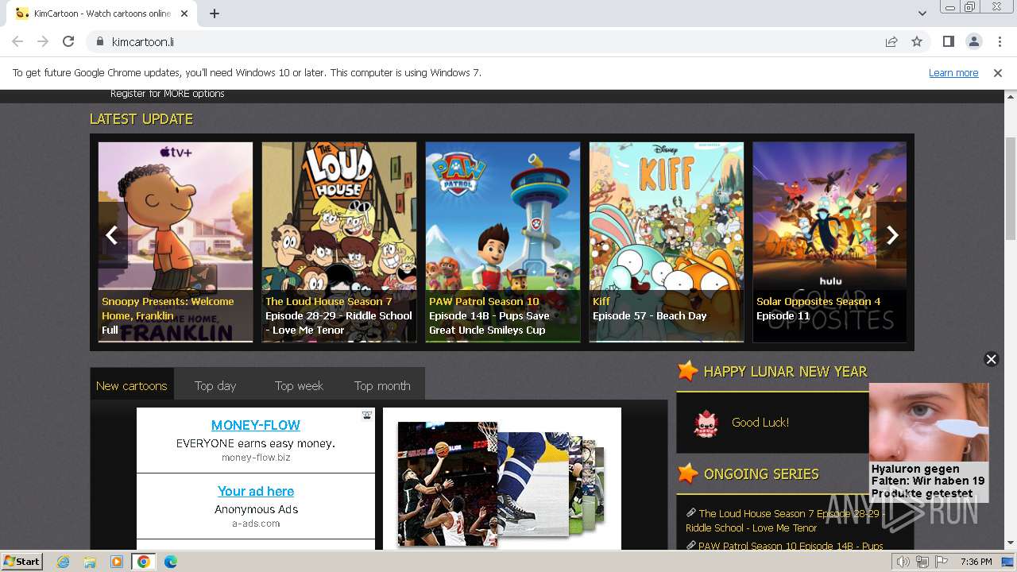Open the Your ad here link
This screenshot has width=1017, height=572.
[256, 491]
